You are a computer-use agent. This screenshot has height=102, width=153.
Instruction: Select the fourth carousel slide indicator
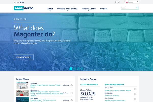tap(82, 69)
